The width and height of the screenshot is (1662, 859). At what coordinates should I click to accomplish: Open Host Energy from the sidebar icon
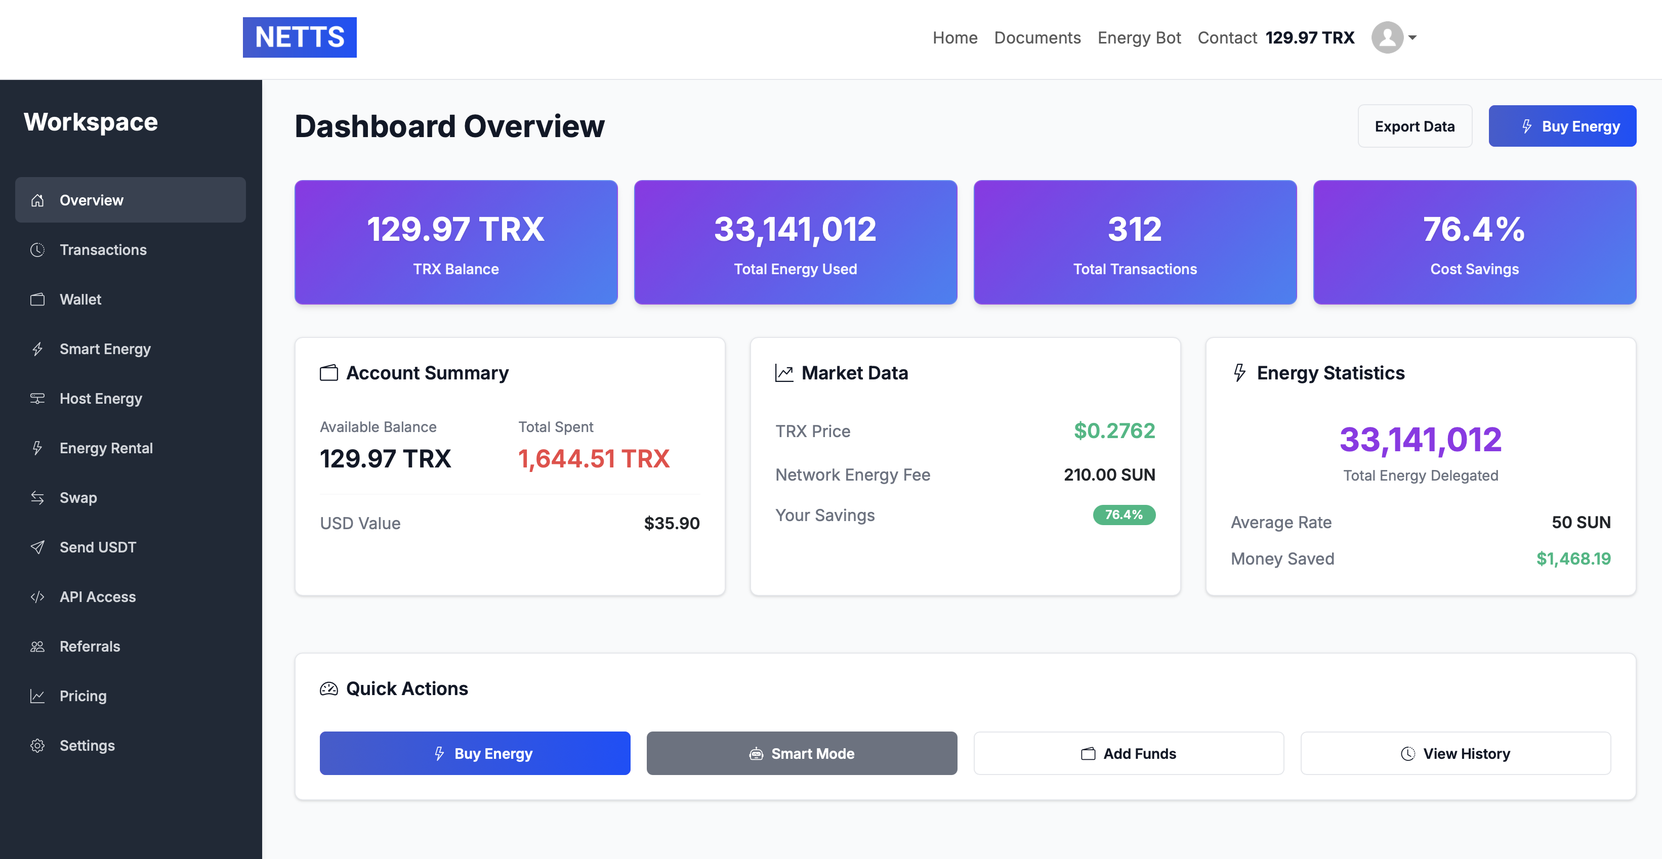point(37,398)
